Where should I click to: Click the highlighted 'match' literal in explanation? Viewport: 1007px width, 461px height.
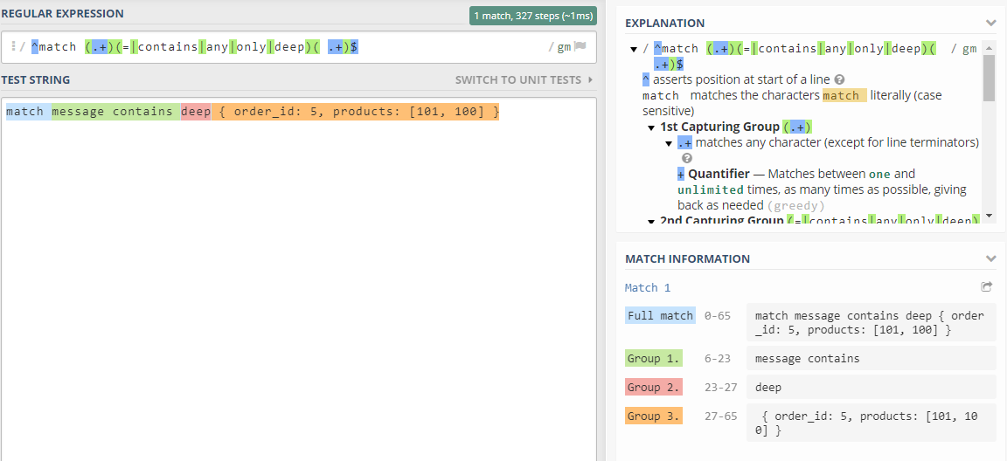[844, 95]
